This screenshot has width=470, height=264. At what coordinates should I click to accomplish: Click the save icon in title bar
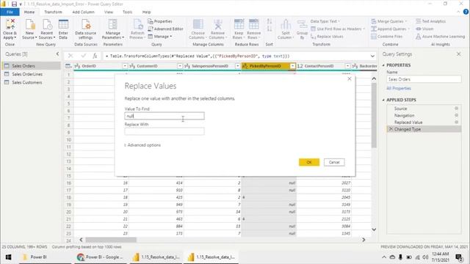(14, 4)
